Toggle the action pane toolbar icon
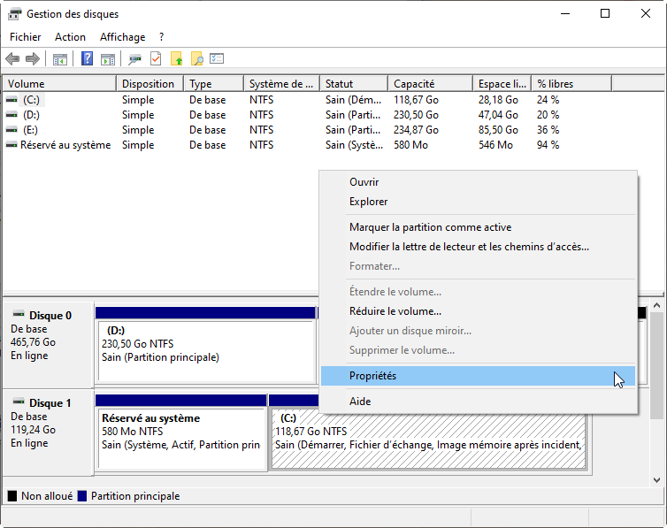The image size is (667, 528). [x=107, y=59]
